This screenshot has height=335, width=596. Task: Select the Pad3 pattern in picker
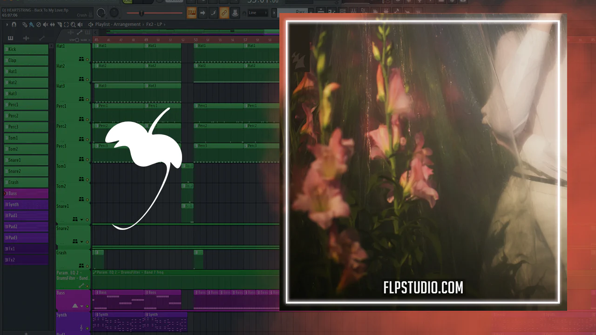pos(26,238)
